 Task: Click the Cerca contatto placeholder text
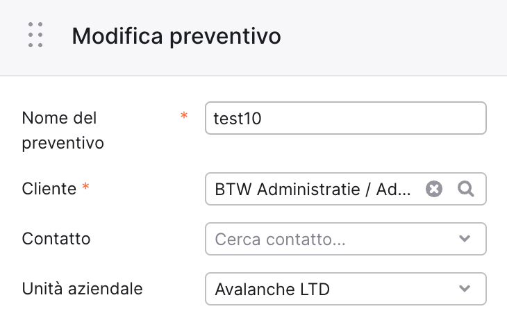280,240
